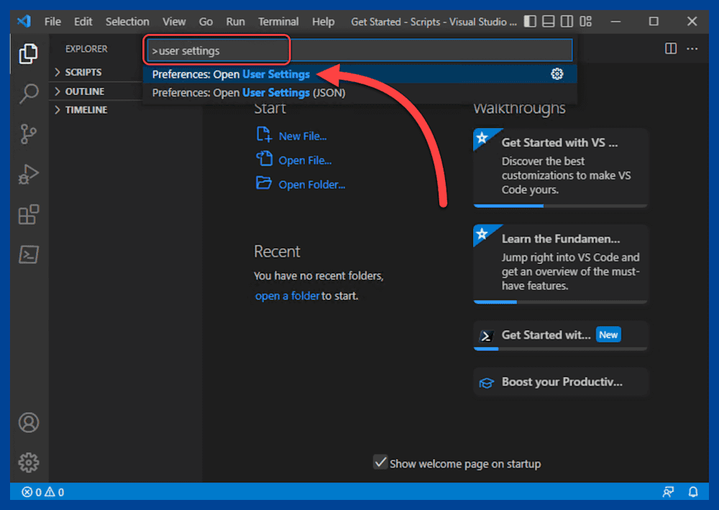Click the remote indicator in status bar
The image size is (719, 510).
tap(668, 492)
